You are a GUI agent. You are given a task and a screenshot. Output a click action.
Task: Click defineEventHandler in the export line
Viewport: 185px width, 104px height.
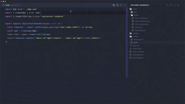pos(32,24)
